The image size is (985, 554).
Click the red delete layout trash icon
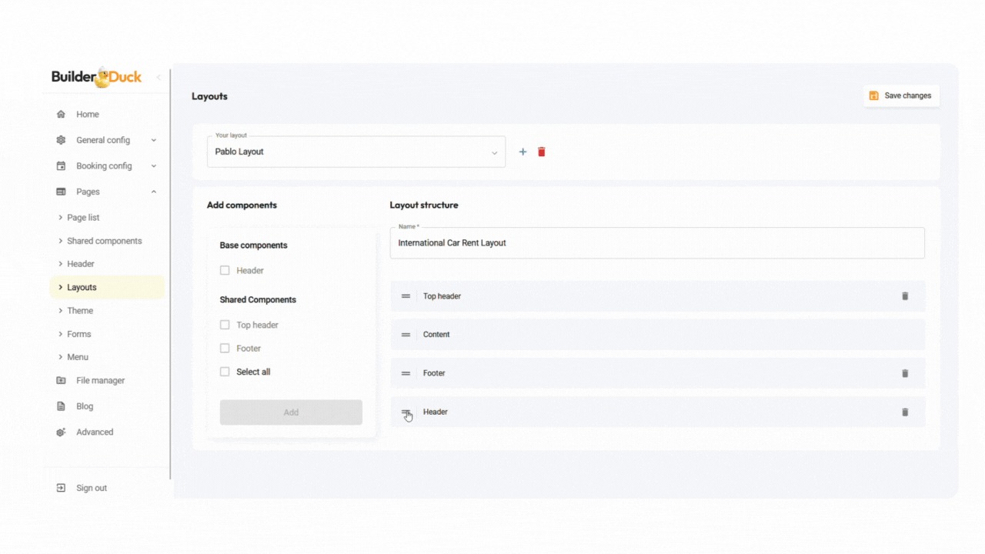(x=542, y=152)
